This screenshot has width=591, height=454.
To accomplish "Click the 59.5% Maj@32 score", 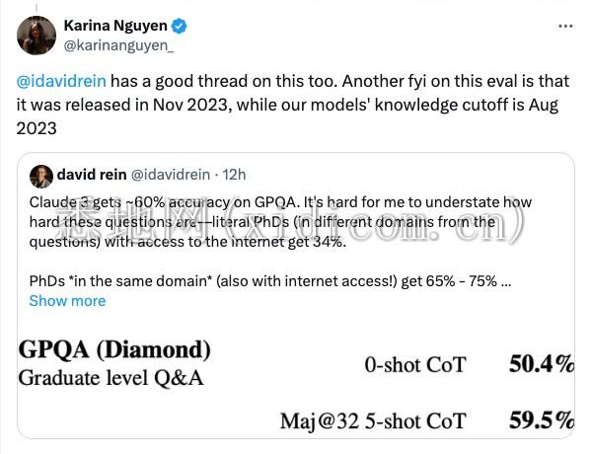I will tap(542, 420).
